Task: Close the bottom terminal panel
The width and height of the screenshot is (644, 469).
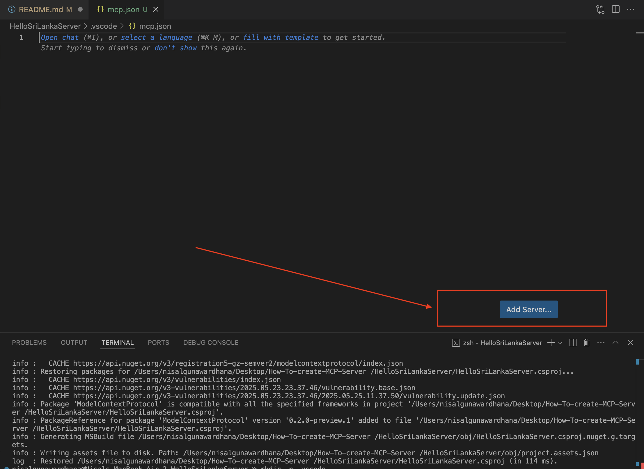Action: 631,342
